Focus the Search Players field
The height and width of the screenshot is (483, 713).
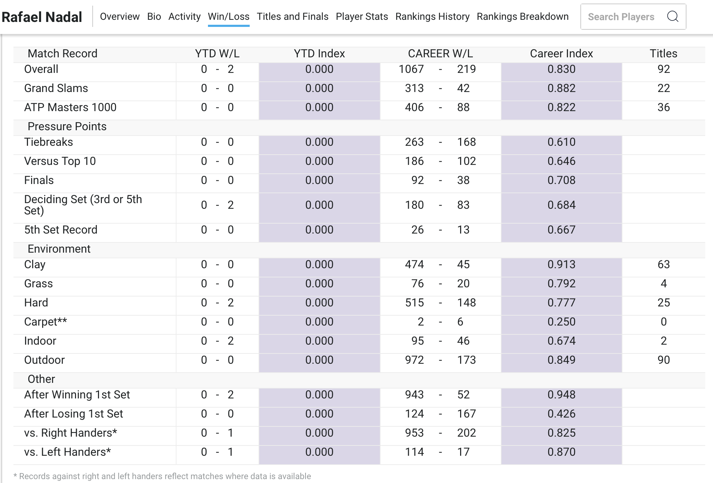(x=633, y=17)
